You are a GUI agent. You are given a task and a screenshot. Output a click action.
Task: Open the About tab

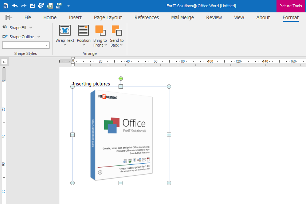pos(263,17)
